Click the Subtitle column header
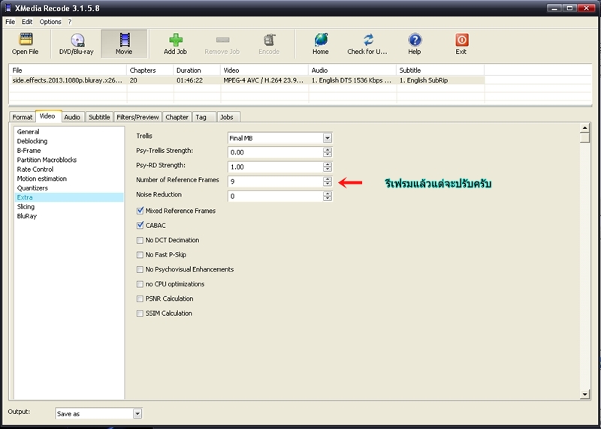The width and height of the screenshot is (601, 429). pos(440,70)
